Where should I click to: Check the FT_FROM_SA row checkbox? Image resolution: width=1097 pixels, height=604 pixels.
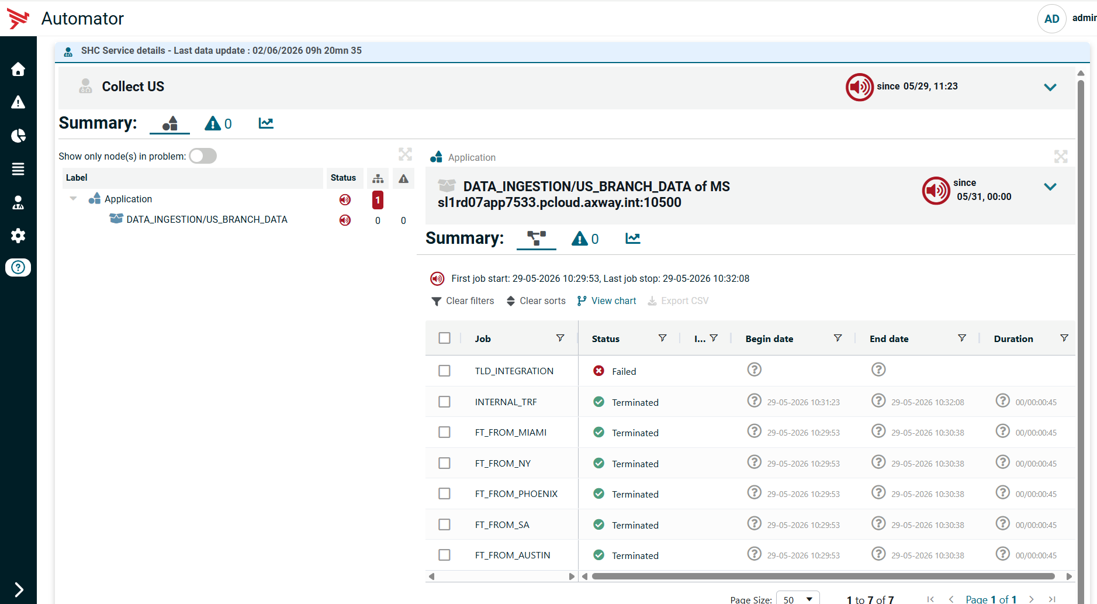(x=444, y=524)
